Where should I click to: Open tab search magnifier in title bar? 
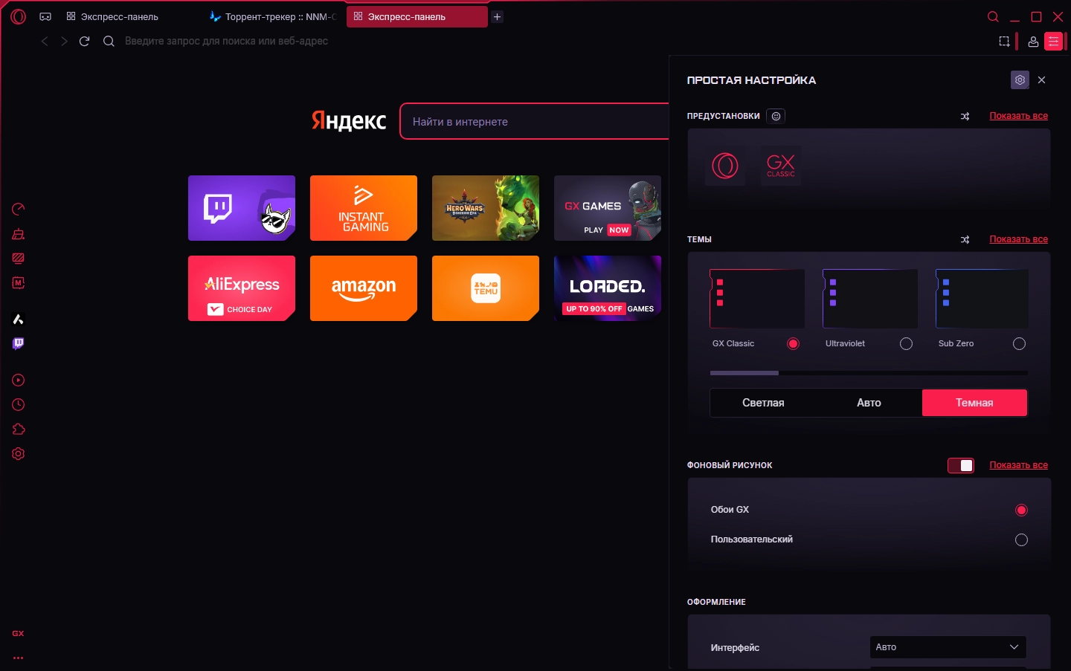993,16
